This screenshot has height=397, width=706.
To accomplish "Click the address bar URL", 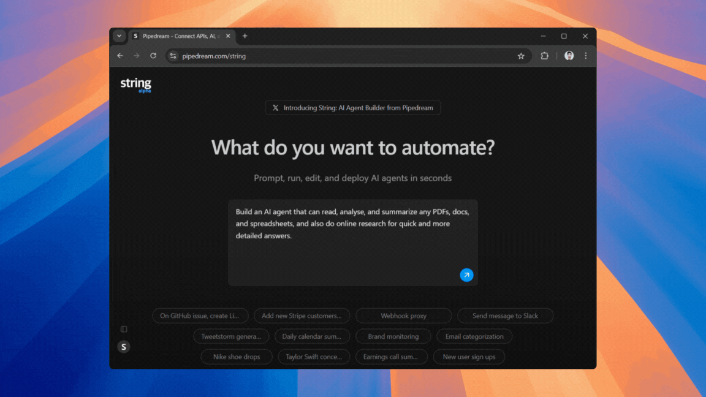I will pyautogui.click(x=214, y=56).
